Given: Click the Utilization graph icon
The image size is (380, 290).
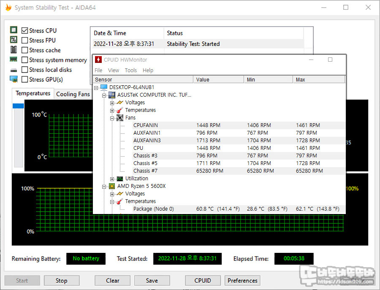Looking at the screenshot, I should [120, 179].
